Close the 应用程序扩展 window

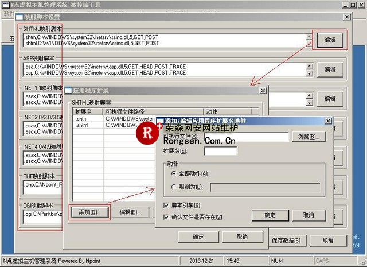click(x=263, y=91)
